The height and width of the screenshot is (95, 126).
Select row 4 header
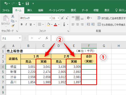point(3,67)
